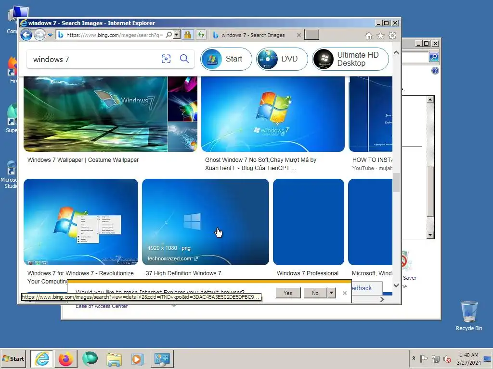The width and height of the screenshot is (493, 369).
Task: Open the Windows 7 Professional blue thumbnail
Action: (309, 222)
